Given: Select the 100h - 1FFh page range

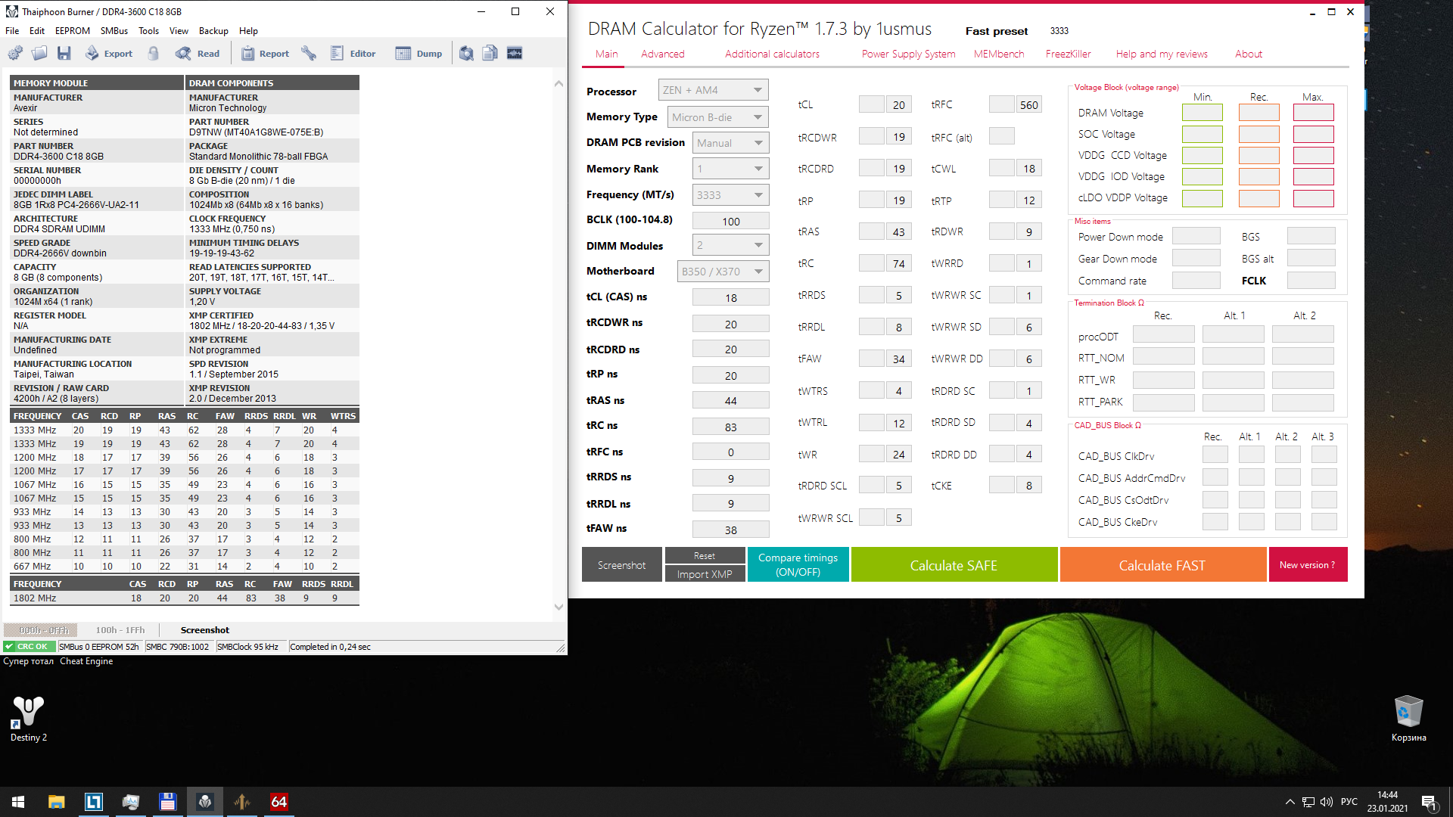Looking at the screenshot, I should click(120, 629).
